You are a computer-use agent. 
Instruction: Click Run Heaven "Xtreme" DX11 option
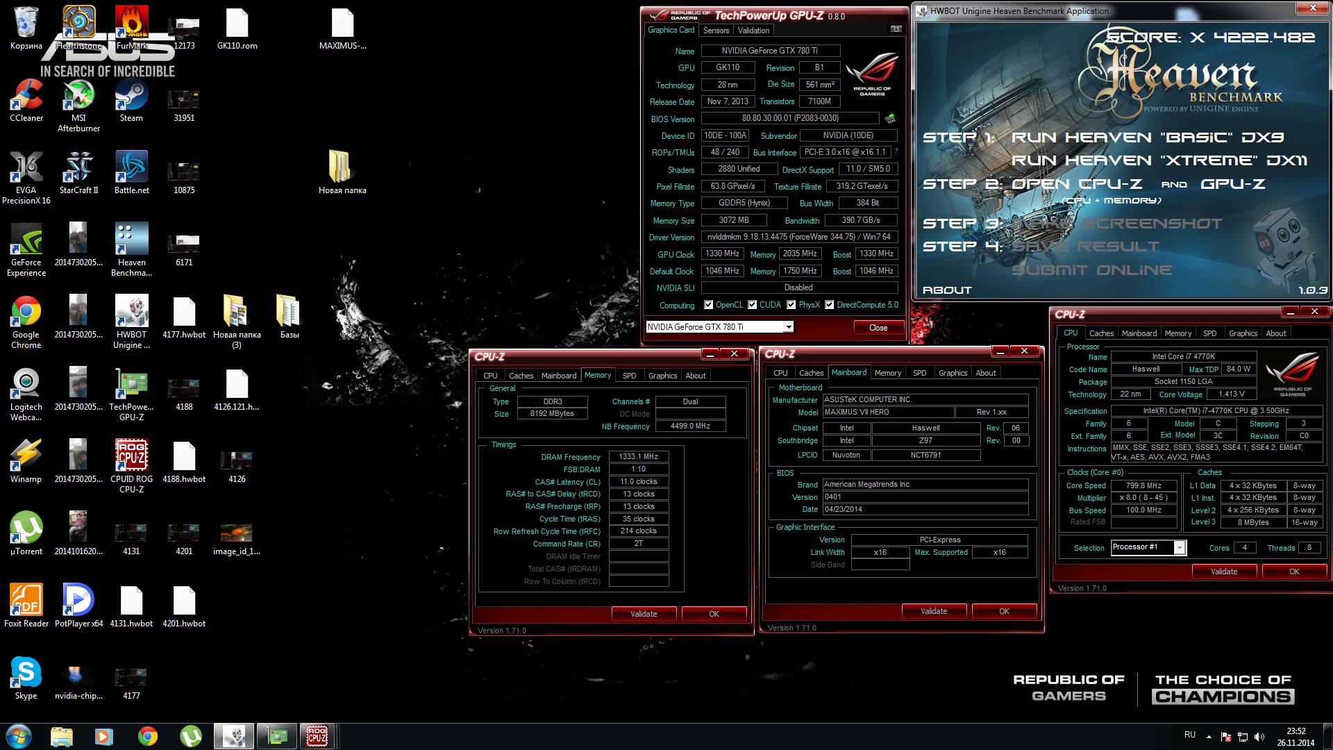pos(1159,160)
